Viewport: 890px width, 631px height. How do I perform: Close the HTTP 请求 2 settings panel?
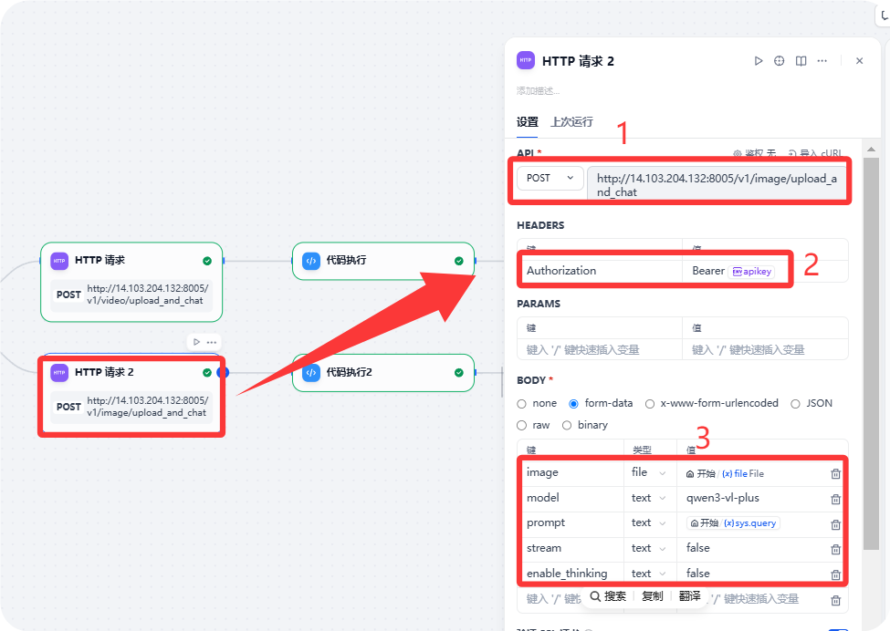click(x=859, y=61)
